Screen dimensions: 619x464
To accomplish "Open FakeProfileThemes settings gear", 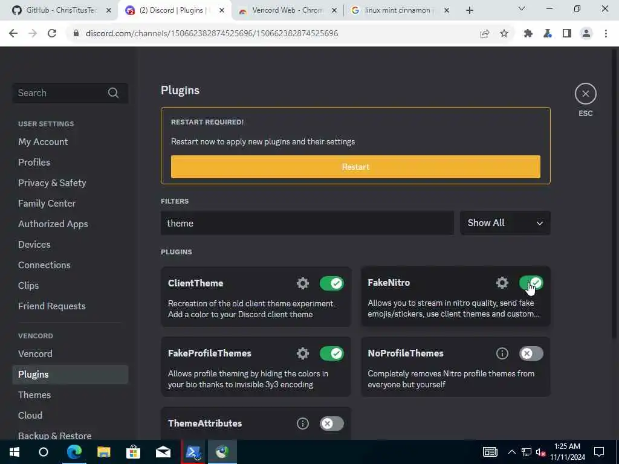I will [303, 353].
